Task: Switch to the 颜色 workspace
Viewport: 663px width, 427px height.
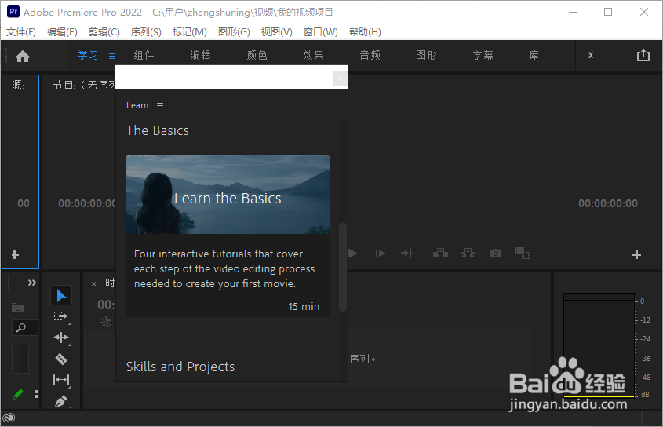Action: (x=257, y=55)
